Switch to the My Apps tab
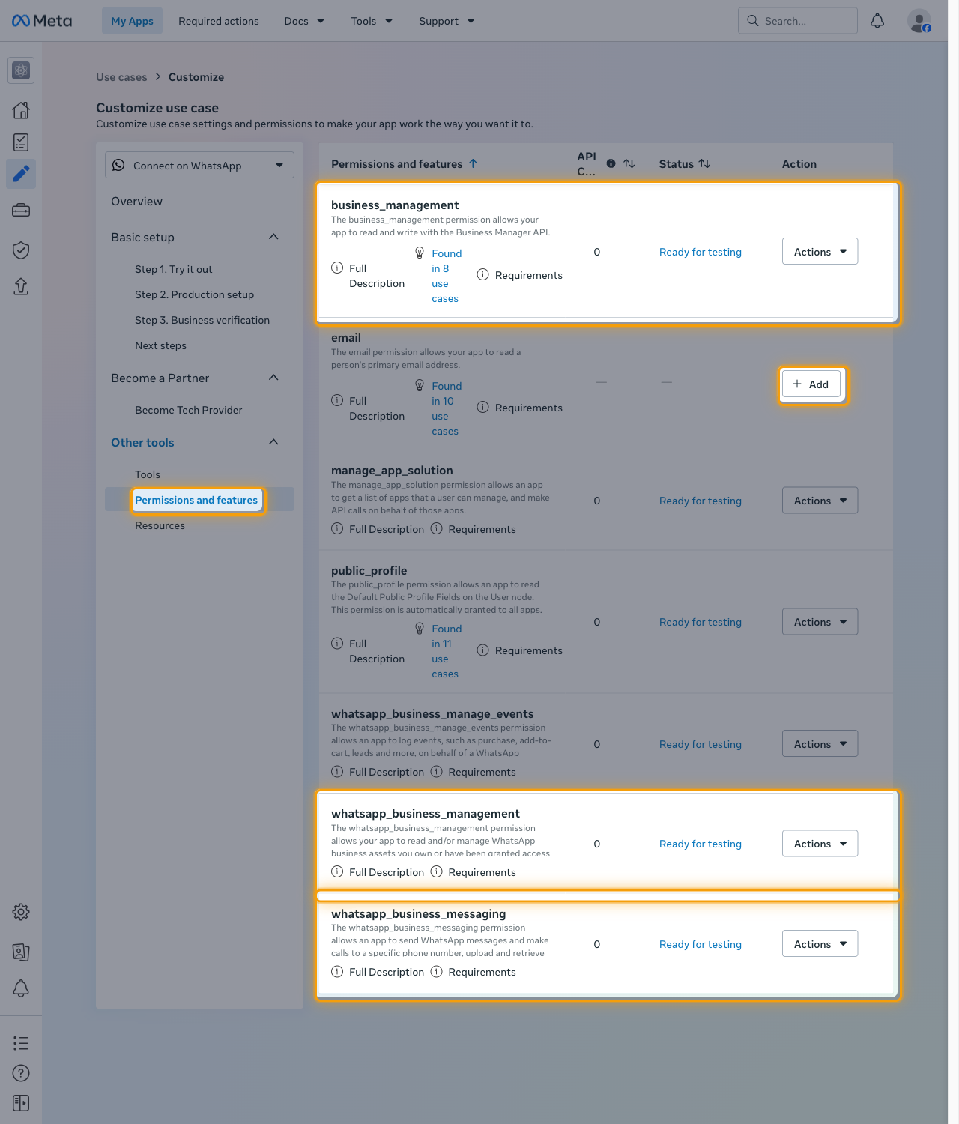The height and width of the screenshot is (1124, 959). 132,21
